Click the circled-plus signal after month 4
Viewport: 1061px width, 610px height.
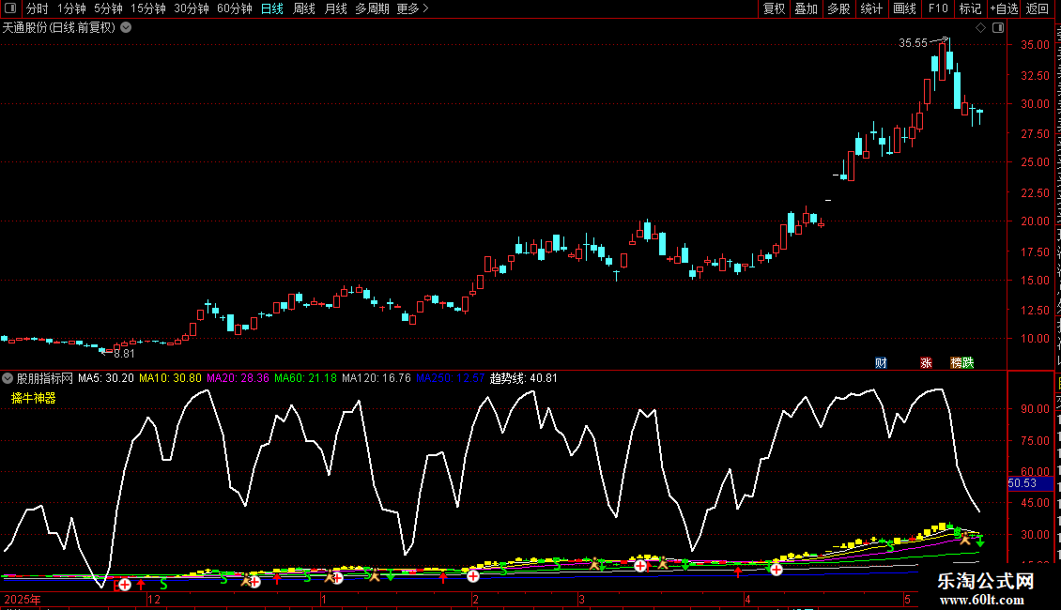point(777,570)
